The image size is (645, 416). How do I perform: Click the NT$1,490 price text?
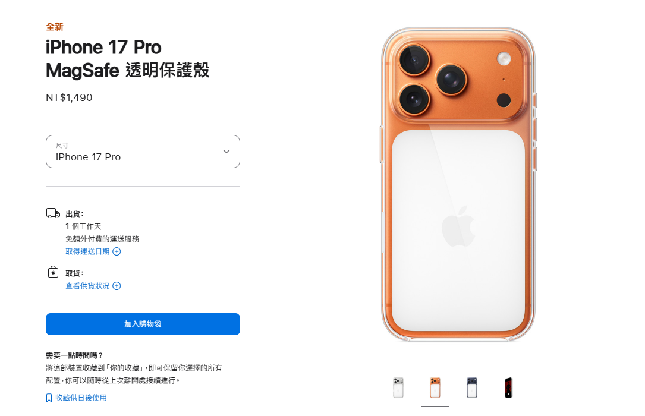[69, 97]
